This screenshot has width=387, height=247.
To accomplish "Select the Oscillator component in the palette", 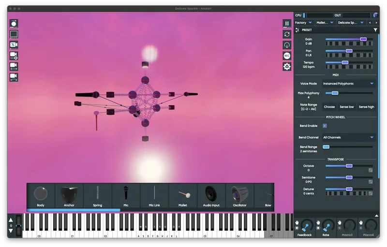I will (239, 196).
